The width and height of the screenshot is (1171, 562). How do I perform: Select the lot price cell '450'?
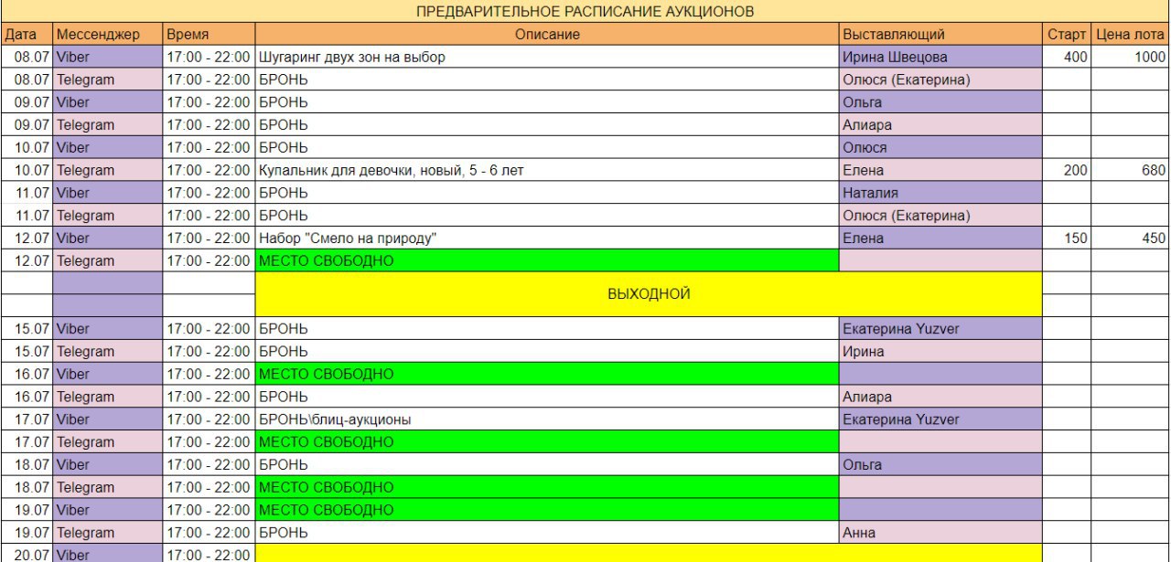tap(1131, 238)
